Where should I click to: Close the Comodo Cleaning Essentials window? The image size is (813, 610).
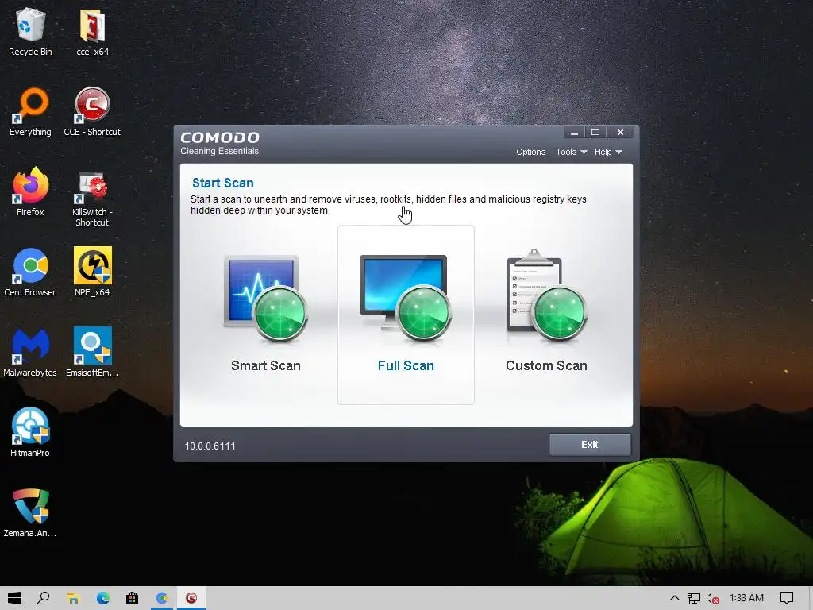pyautogui.click(x=620, y=133)
